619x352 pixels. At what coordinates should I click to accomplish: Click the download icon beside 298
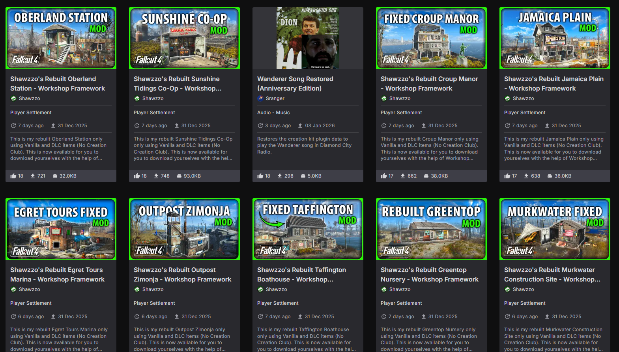tap(280, 176)
